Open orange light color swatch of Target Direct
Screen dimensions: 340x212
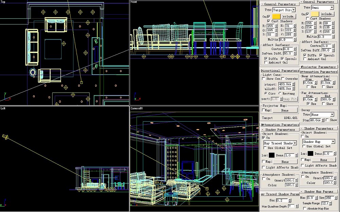(276, 16)
